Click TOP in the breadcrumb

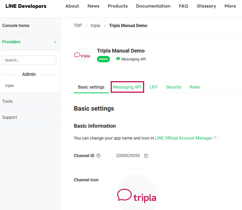(78, 26)
